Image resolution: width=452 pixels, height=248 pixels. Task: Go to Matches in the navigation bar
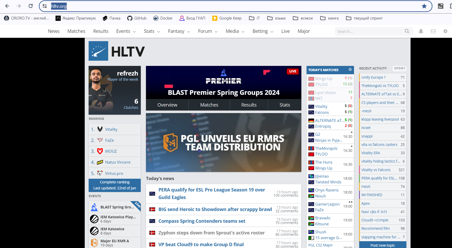[76, 31]
